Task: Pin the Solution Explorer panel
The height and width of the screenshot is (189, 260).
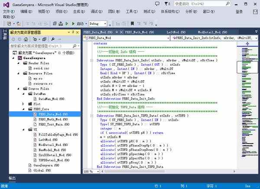Action: click(x=73, y=33)
